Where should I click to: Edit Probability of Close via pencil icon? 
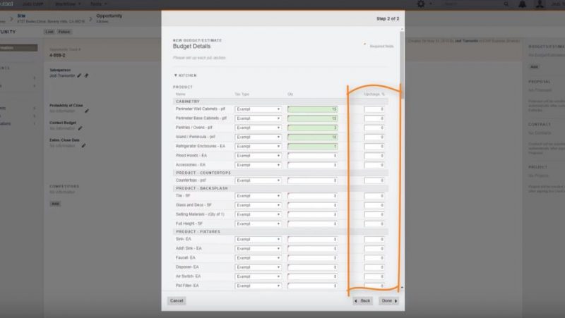[87, 111]
